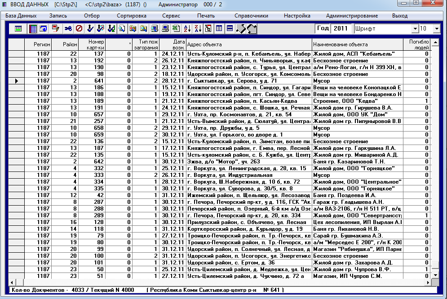Click the horizontal split rows icon
447x299 pixels.
(230, 28)
